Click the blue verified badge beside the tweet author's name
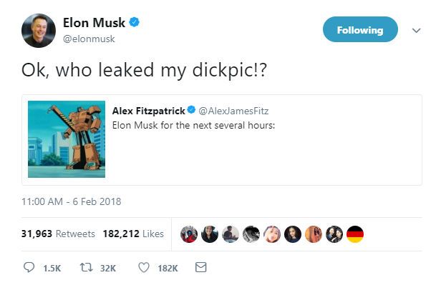This screenshot has height=295, width=441. click(x=134, y=23)
